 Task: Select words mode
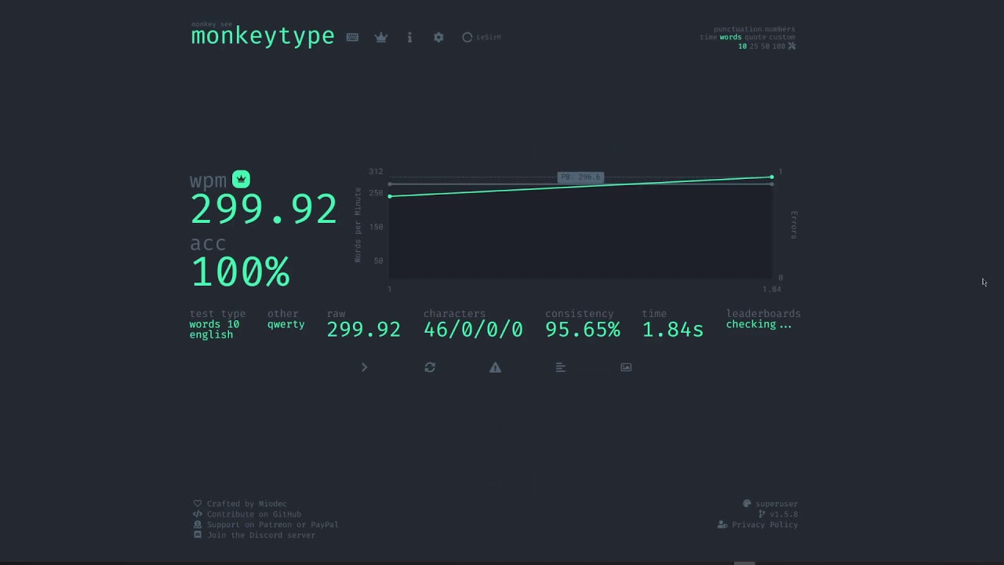(730, 37)
